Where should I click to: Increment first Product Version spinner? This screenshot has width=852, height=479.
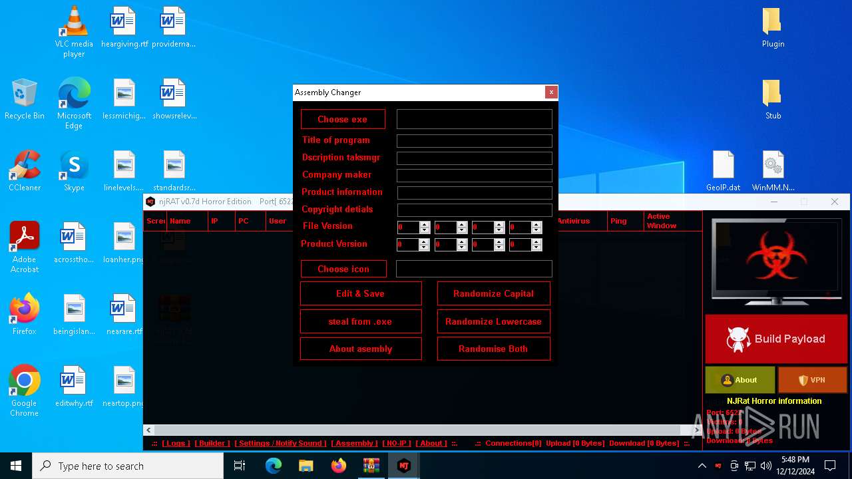point(424,242)
